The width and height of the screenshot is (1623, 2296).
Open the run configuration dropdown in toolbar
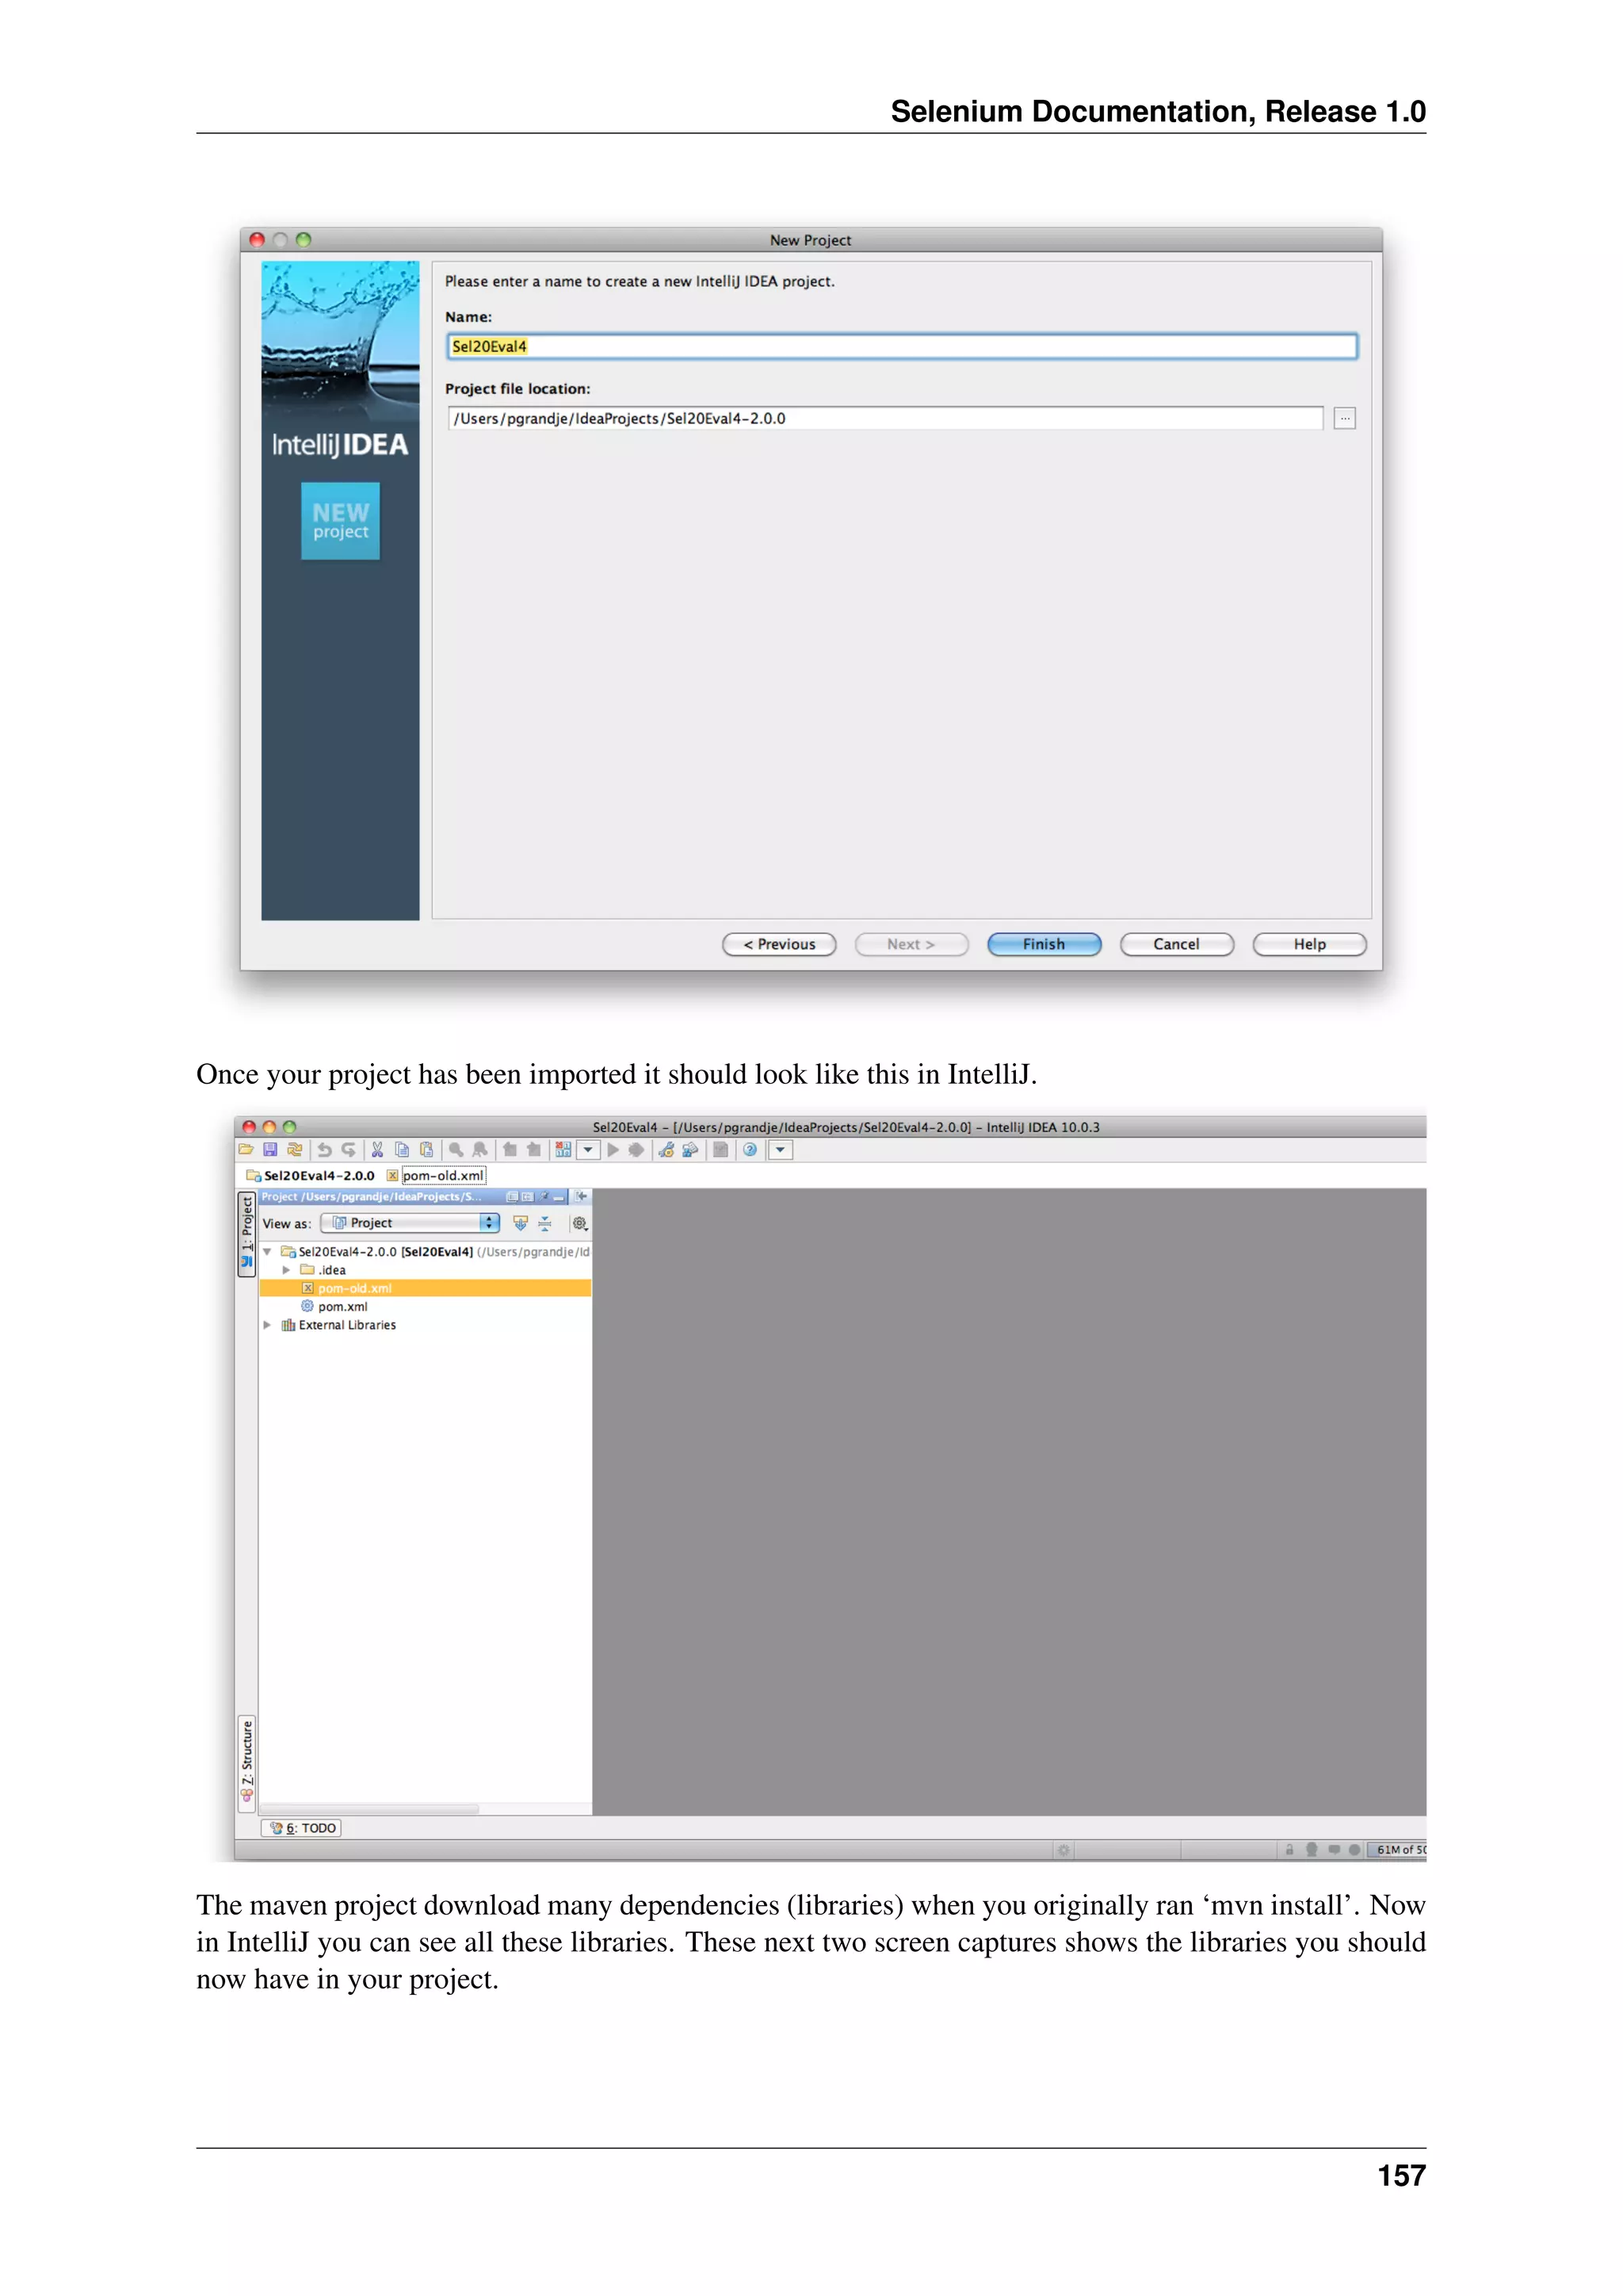tap(589, 1150)
